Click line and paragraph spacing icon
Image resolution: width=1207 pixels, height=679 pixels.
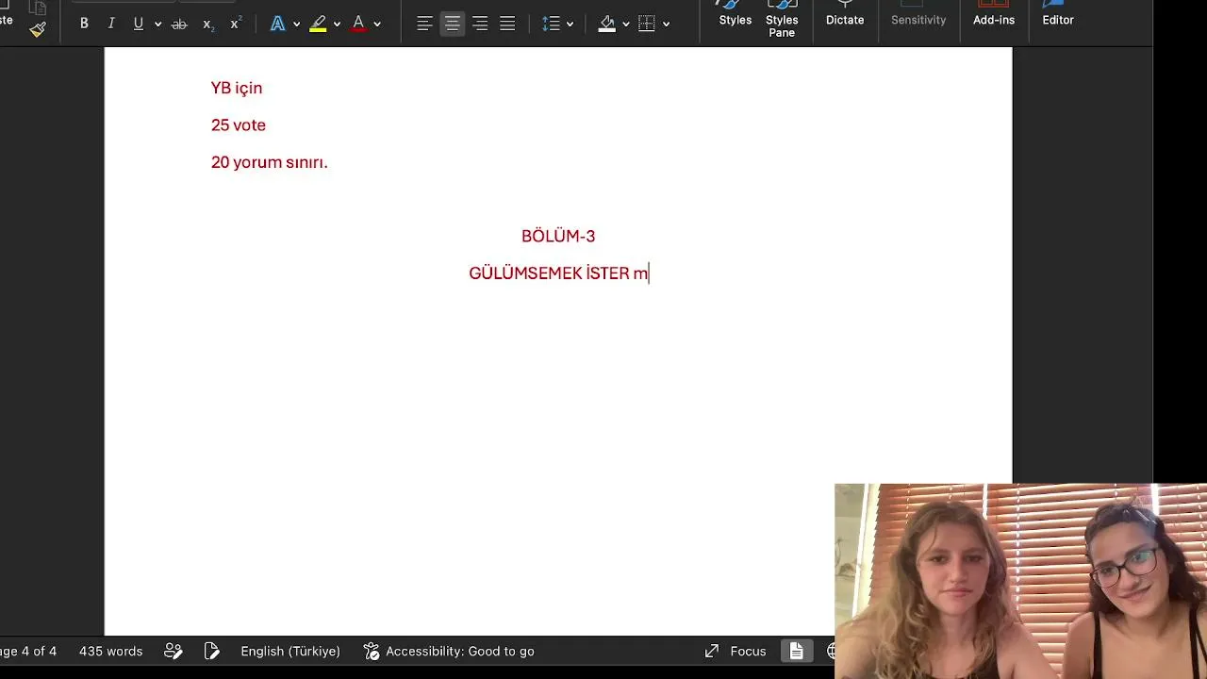point(552,24)
